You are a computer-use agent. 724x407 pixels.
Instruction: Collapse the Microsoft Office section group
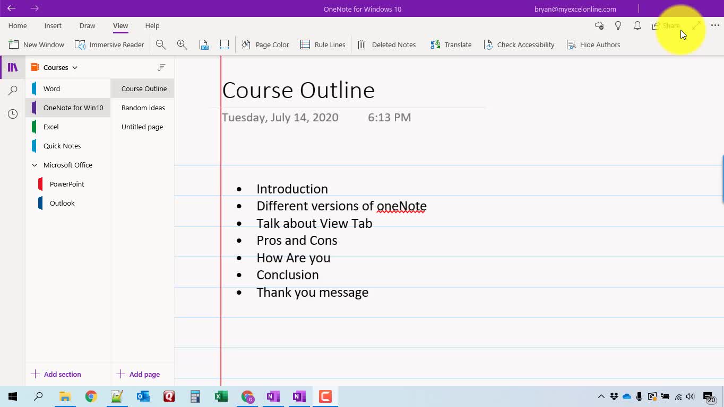(x=35, y=165)
